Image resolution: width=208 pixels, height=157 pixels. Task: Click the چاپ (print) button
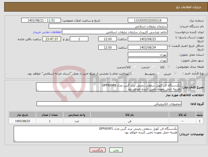point(116,150)
